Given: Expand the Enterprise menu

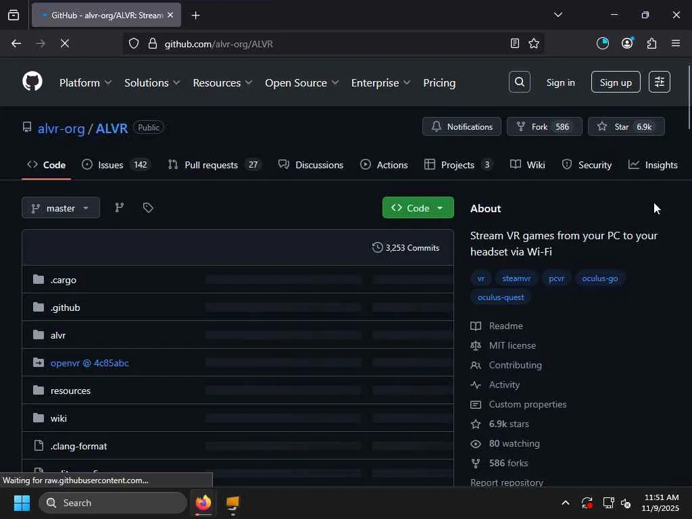Looking at the screenshot, I should (380, 82).
